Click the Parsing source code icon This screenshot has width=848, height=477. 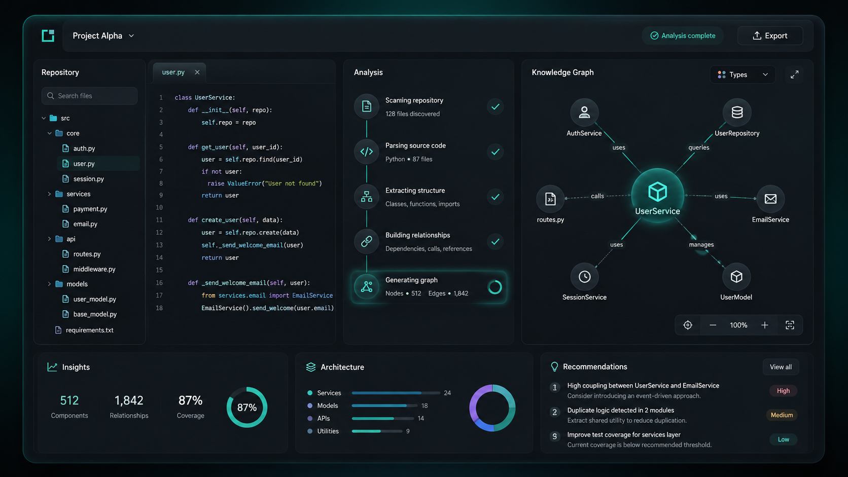pyautogui.click(x=367, y=152)
